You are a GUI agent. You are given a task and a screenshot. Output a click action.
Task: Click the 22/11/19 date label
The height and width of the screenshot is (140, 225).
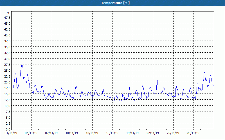153,133
